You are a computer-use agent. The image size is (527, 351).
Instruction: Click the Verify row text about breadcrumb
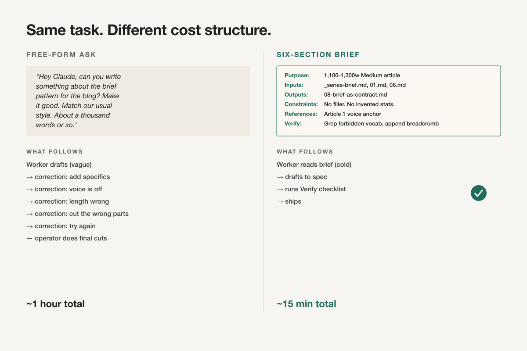381,124
